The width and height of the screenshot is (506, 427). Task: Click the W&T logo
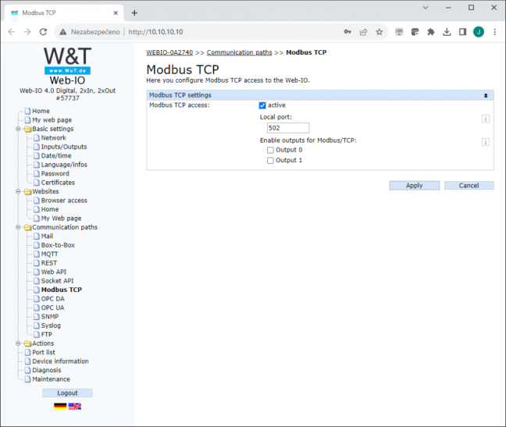67,60
